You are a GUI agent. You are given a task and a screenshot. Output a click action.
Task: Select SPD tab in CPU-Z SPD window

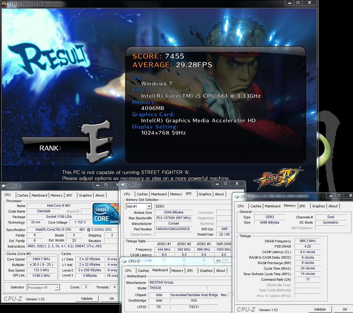click(x=189, y=194)
